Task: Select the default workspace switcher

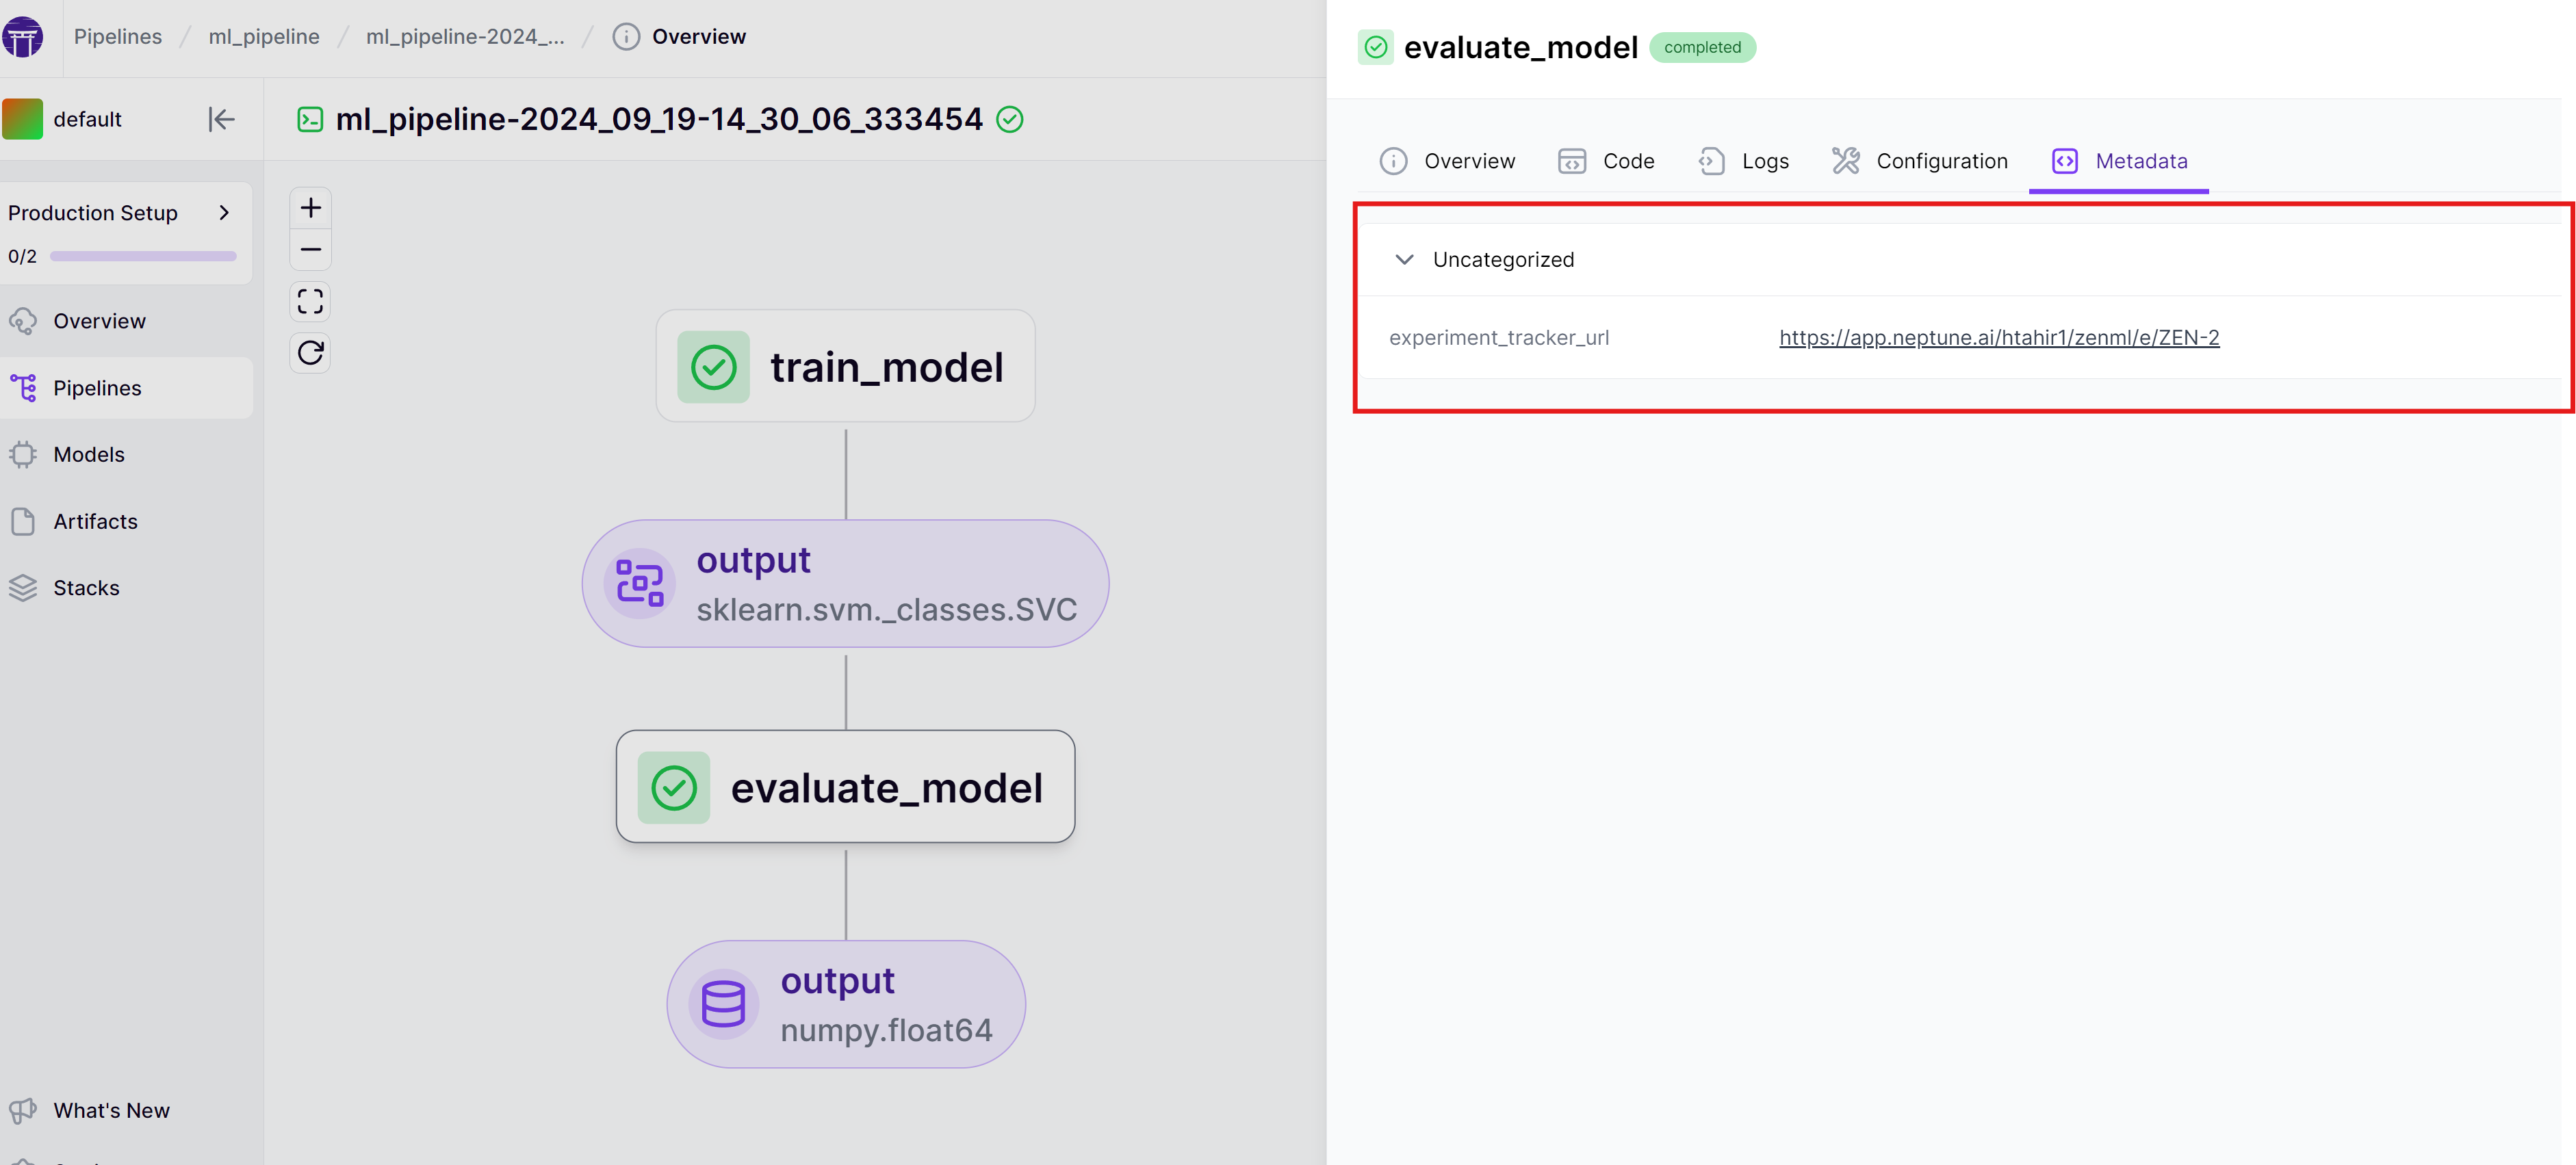Action: [x=87, y=119]
